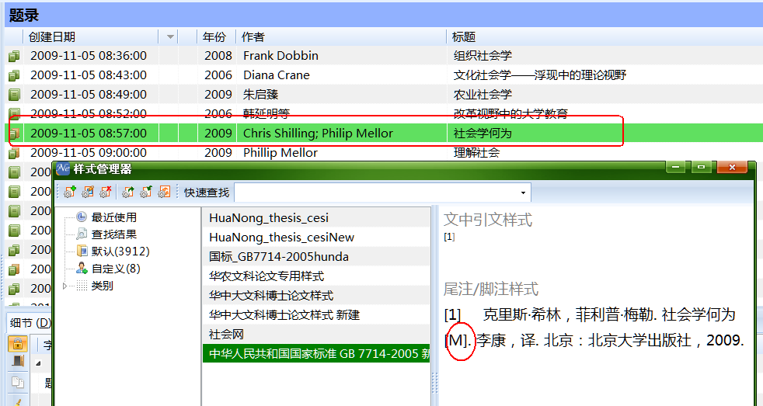763x406 pixels.
Task: Click author Chris Shilling; Philip Mellor cell
Action: click(318, 134)
